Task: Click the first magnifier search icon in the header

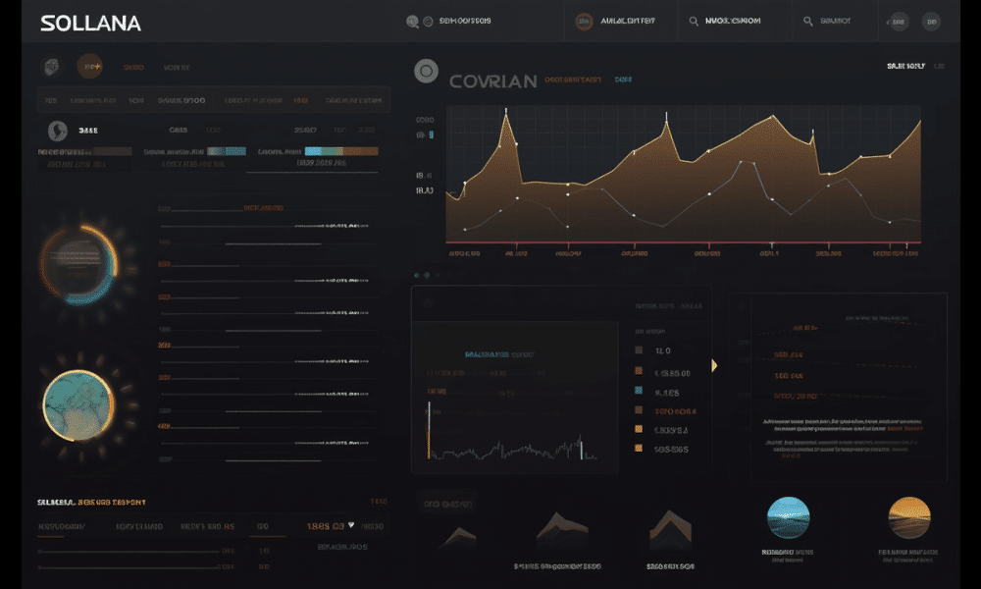Action: point(695,21)
